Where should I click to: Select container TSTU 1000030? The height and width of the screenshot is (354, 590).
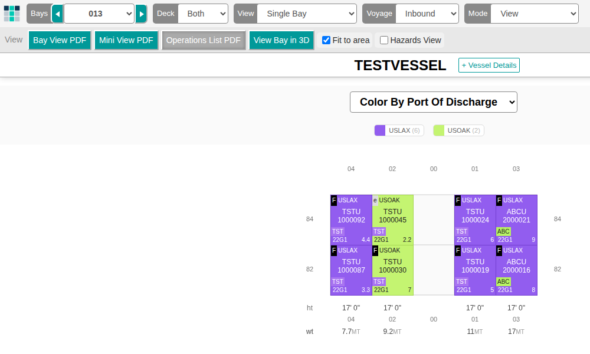pyautogui.click(x=392, y=270)
